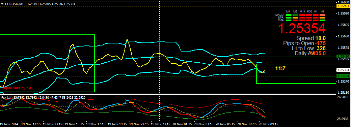Click the Pips to Open label
351x127 pixels.
click(298, 43)
